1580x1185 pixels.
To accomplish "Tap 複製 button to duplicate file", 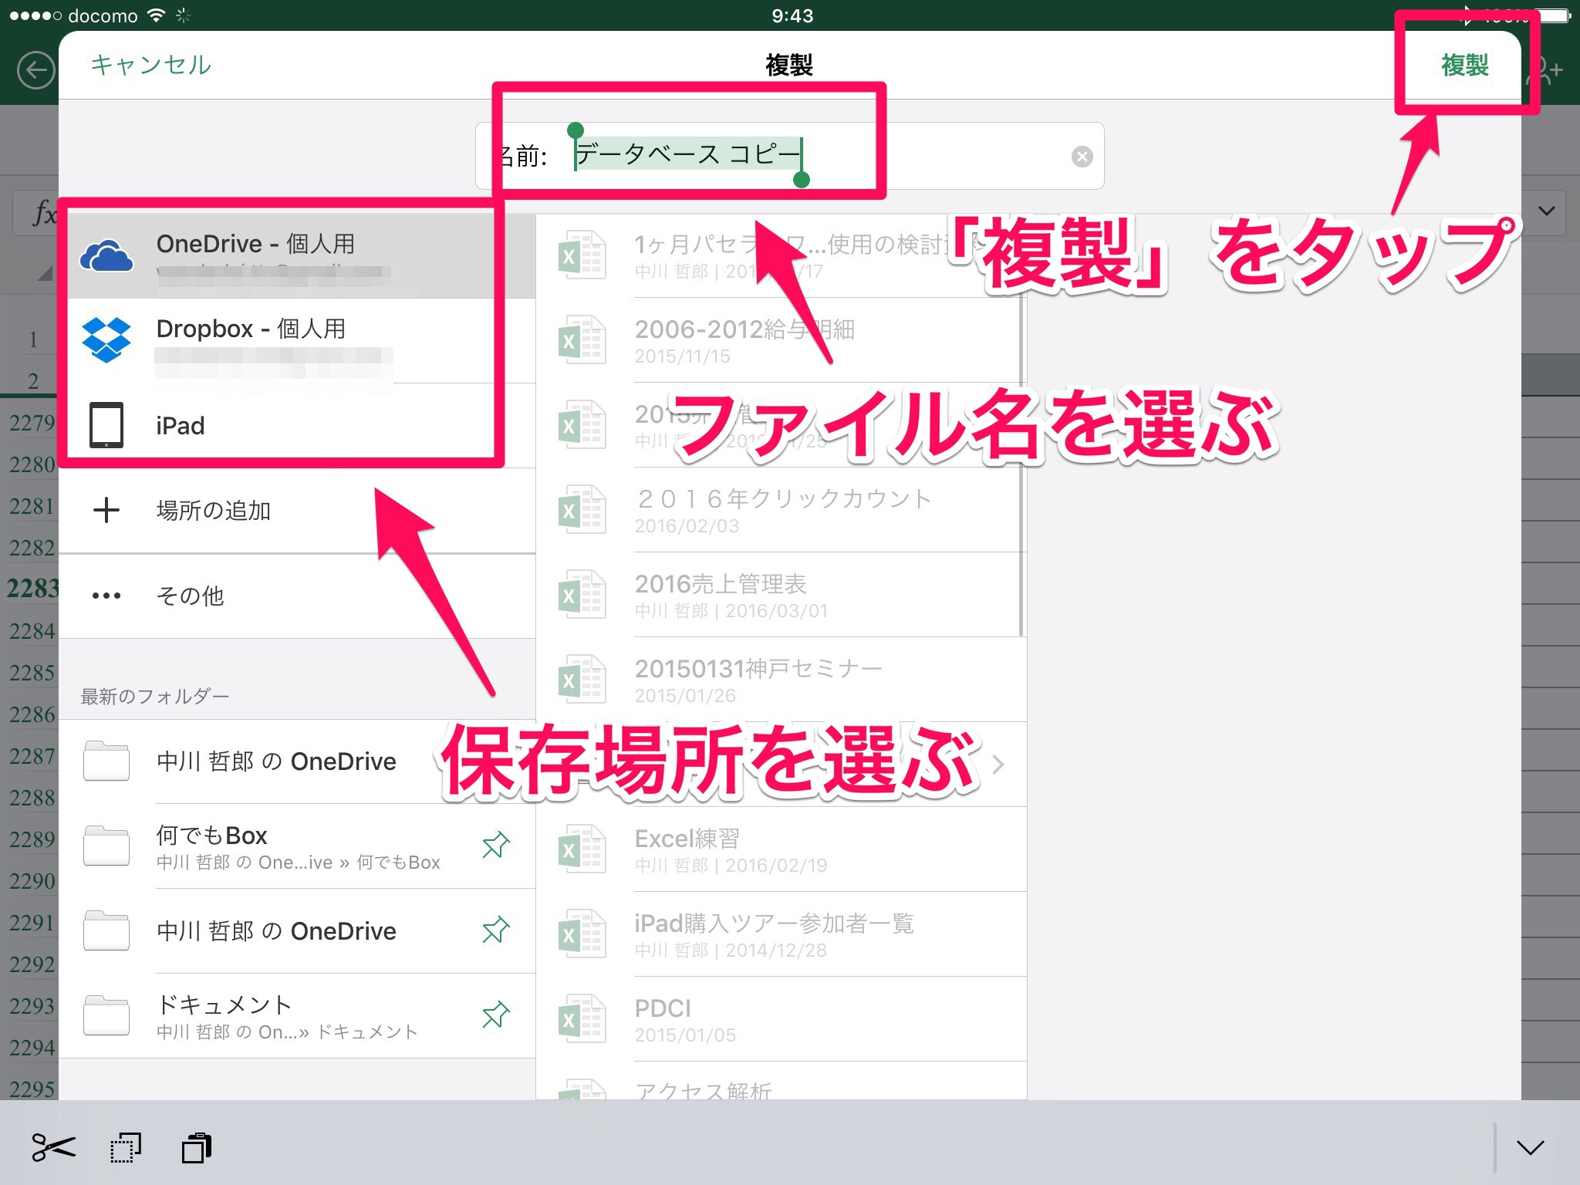I will click(x=1464, y=65).
